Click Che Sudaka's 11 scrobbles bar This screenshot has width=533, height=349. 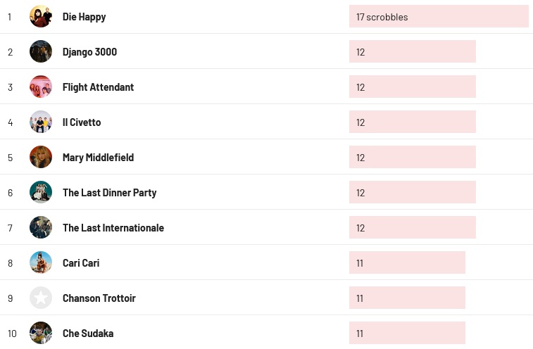407,334
